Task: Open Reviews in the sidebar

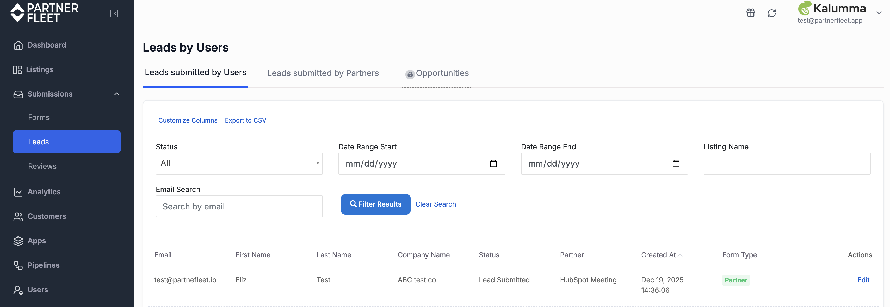Action: point(42,166)
